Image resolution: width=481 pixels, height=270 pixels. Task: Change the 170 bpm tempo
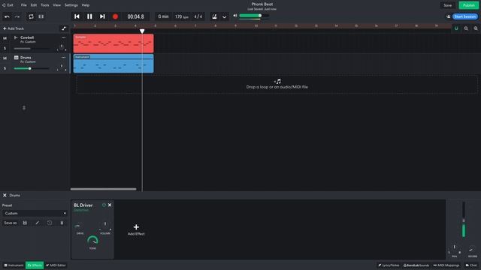[182, 16]
